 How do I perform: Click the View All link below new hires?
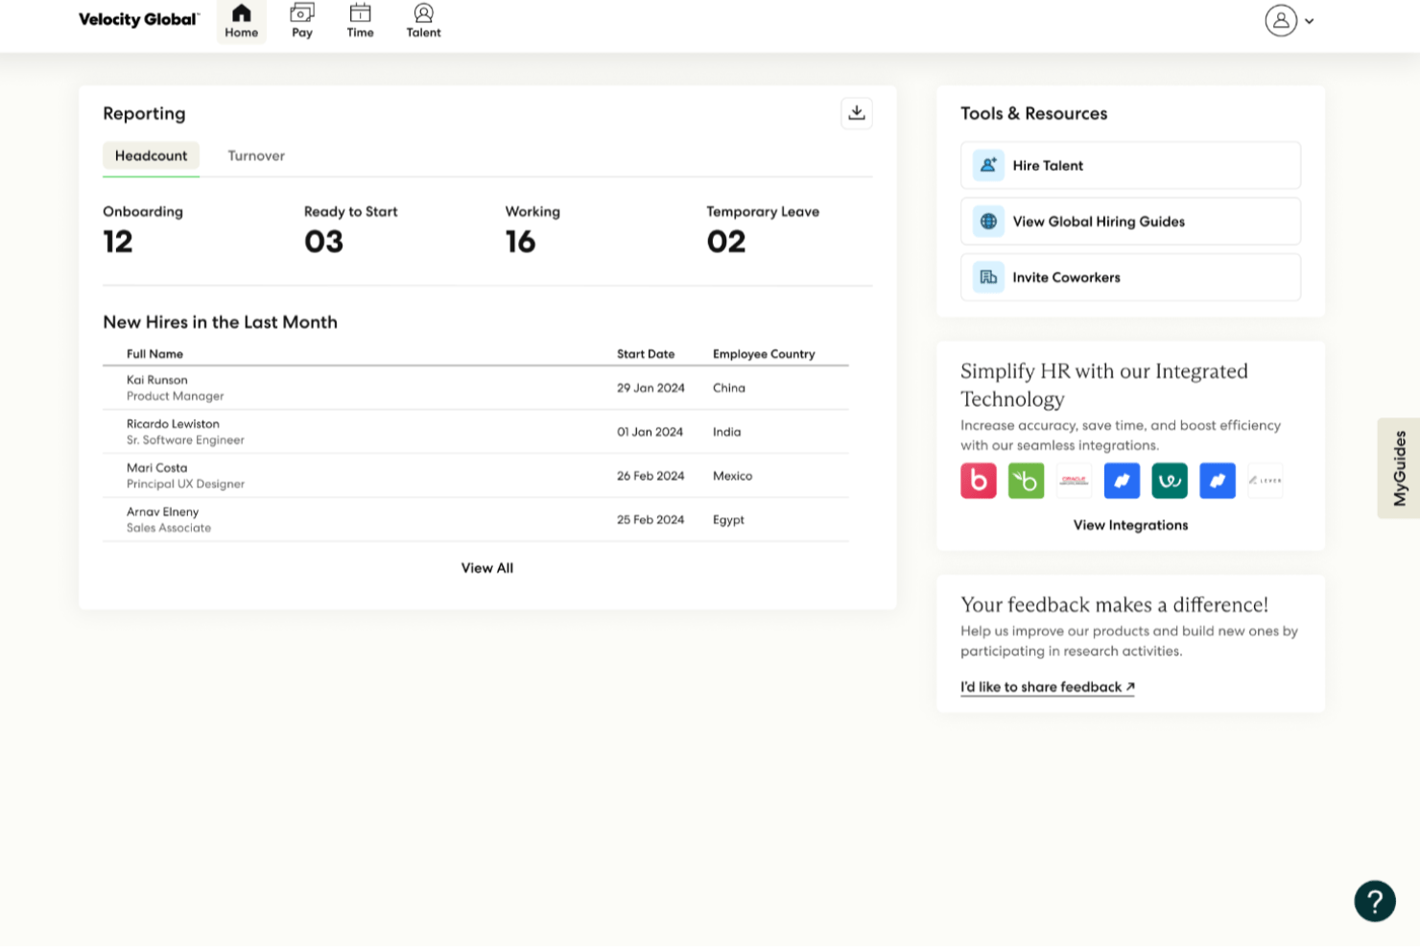[x=486, y=567]
